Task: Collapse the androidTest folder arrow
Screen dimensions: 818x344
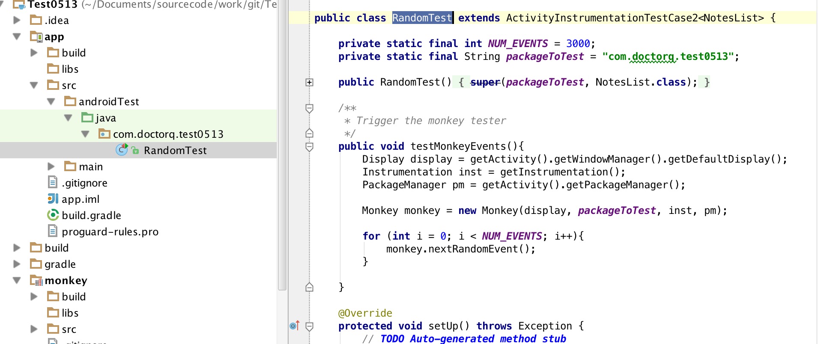Action: [x=51, y=101]
